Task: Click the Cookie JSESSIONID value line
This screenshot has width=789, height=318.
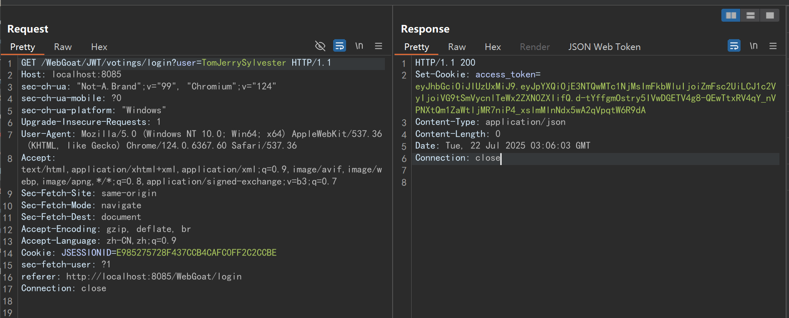Action: pos(149,253)
